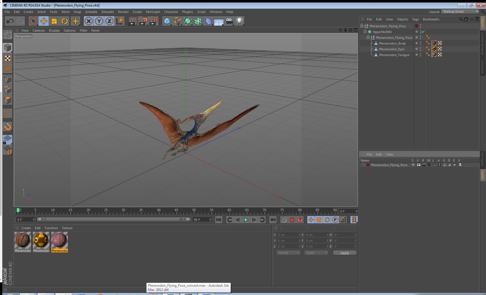Open the Floor environment icon

tap(219, 21)
